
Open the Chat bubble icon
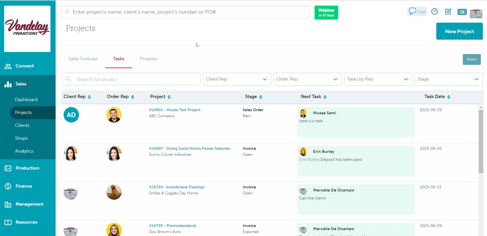417,12
